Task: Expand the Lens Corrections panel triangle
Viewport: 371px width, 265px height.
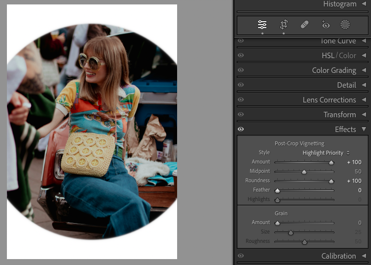Action: coord(364,99)
